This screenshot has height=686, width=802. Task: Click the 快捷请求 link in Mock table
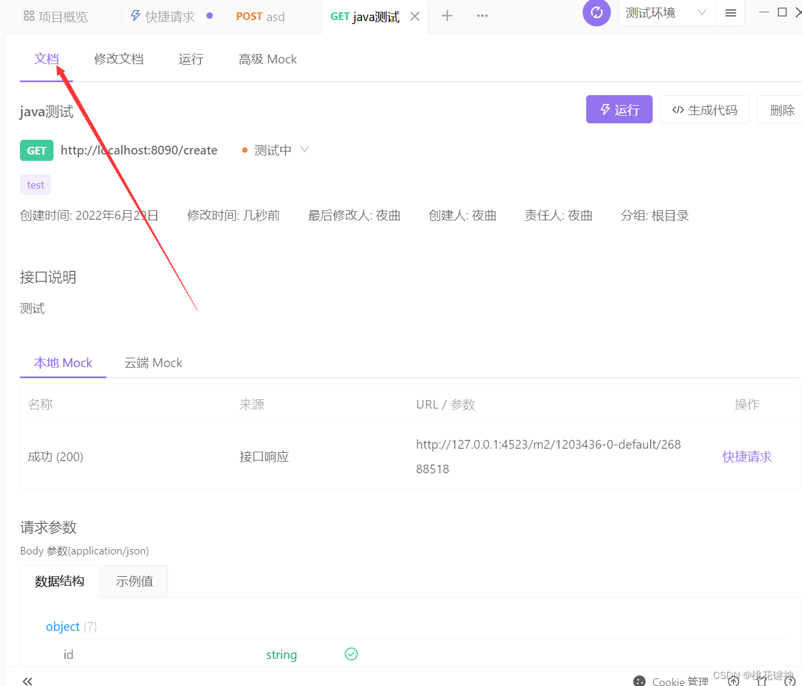[x=747, y=456]
